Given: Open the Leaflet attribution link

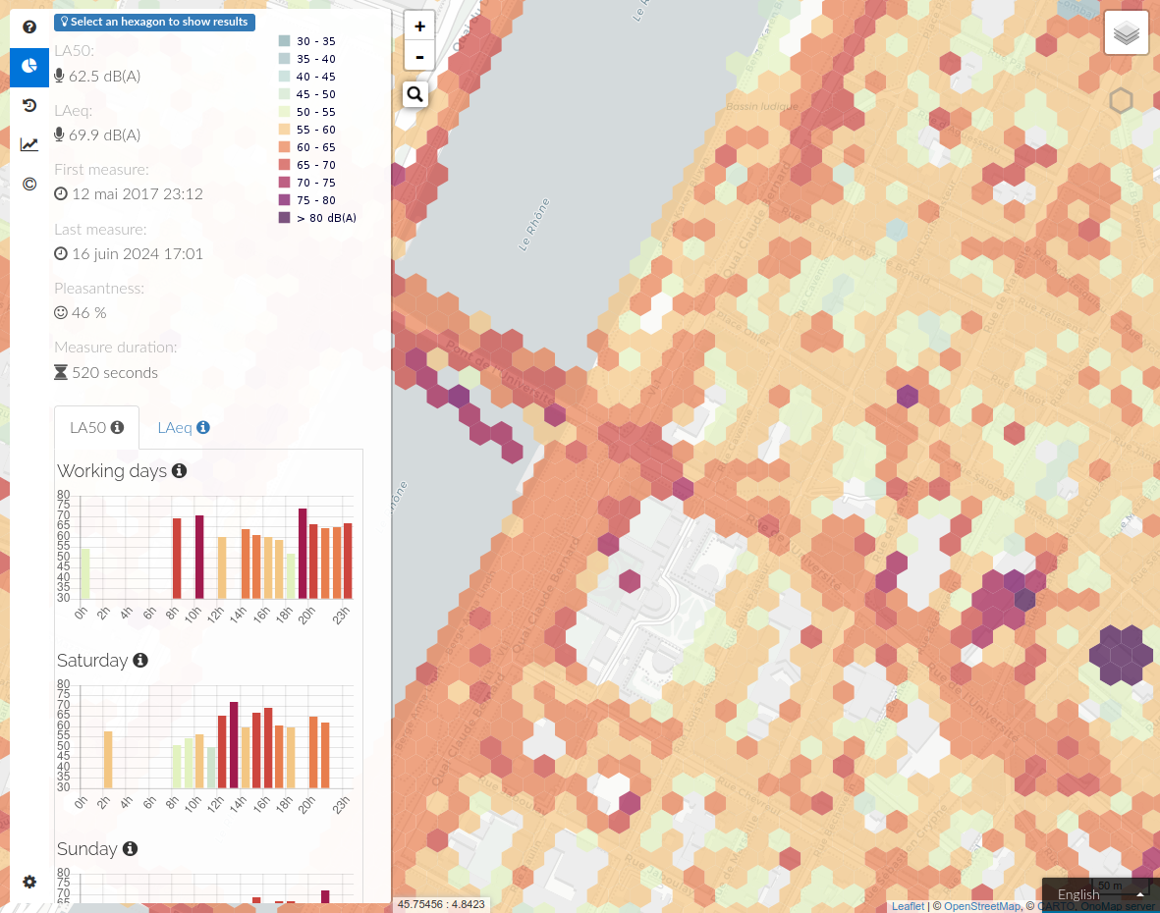Looking at the screenshot, I should (x=908, y=906).
